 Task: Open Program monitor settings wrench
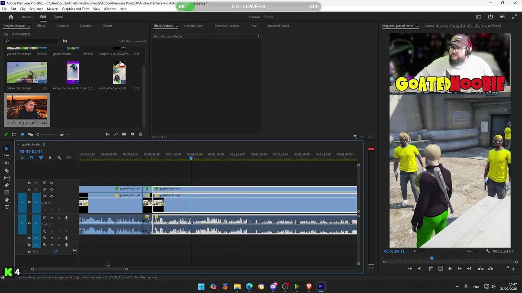tap(488, 251)
